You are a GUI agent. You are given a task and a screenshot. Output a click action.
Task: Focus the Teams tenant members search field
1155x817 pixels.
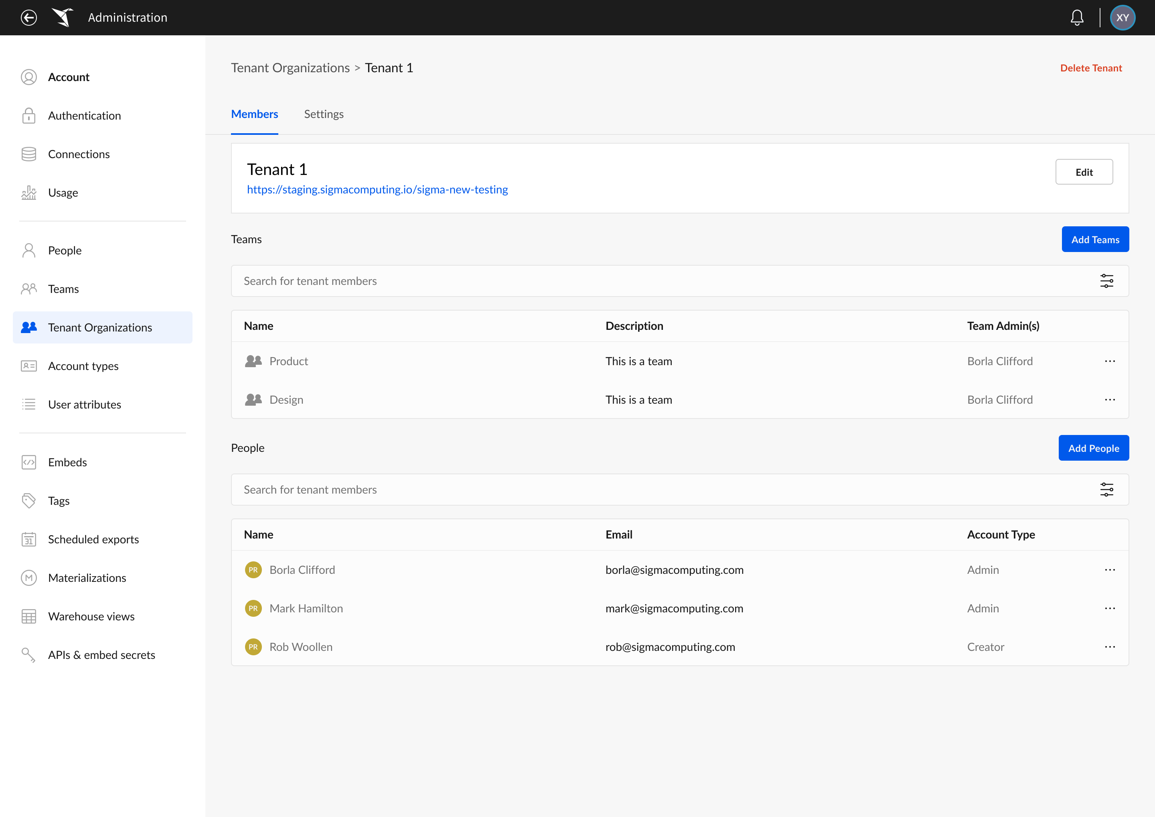(x=654, y=281)
